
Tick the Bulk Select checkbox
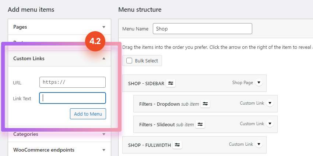coord(129,61)
